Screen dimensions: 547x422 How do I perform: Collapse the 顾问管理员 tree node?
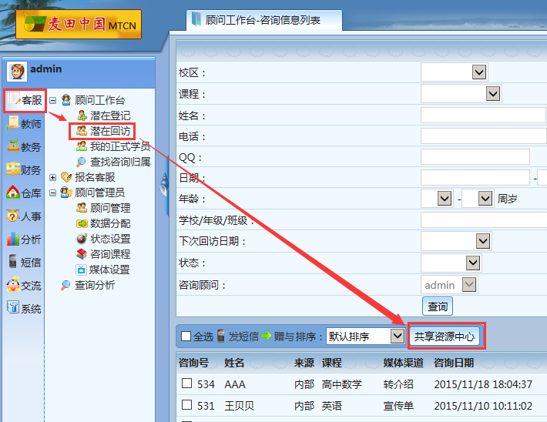tap(52, 193)
